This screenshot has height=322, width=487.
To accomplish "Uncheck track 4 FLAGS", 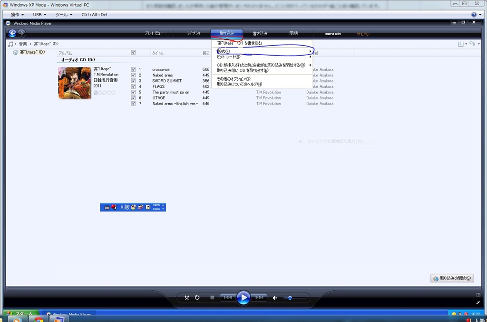I will tap(133, 86).
